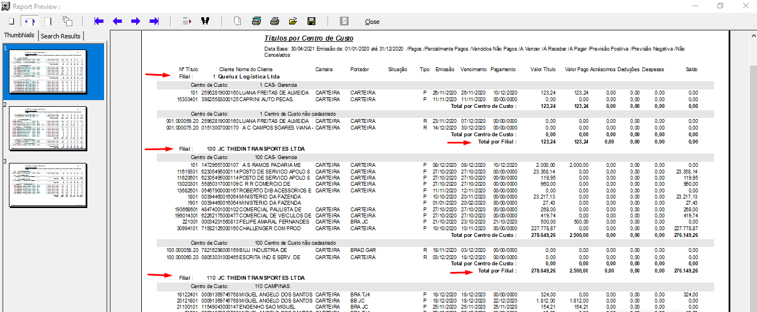Switch to the Search Results tab
This screenshot has height=312, width=757.
[x=61, y=36]
